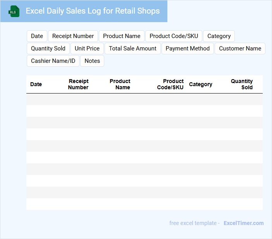Click the Quantity Sold column header

click(242, 84)
